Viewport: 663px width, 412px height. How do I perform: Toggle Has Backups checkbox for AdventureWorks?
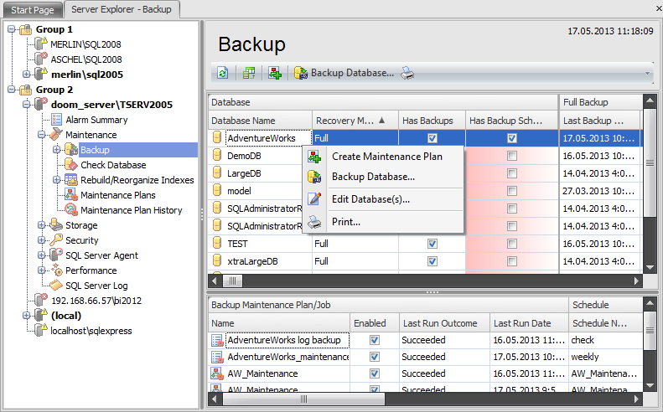pos(433,138)
